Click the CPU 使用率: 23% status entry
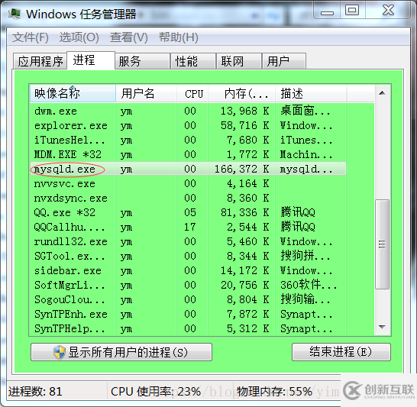Viewport: 417px width, 407px height. click(x=156, y=391)
